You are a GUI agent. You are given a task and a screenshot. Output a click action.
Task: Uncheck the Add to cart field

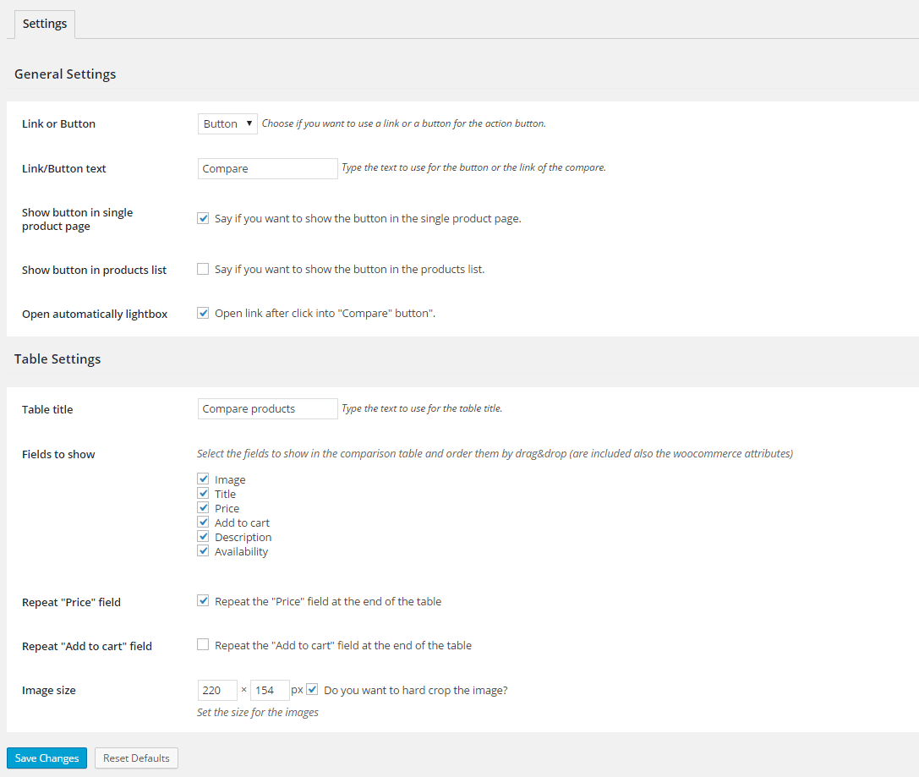[x=203, y=522]
